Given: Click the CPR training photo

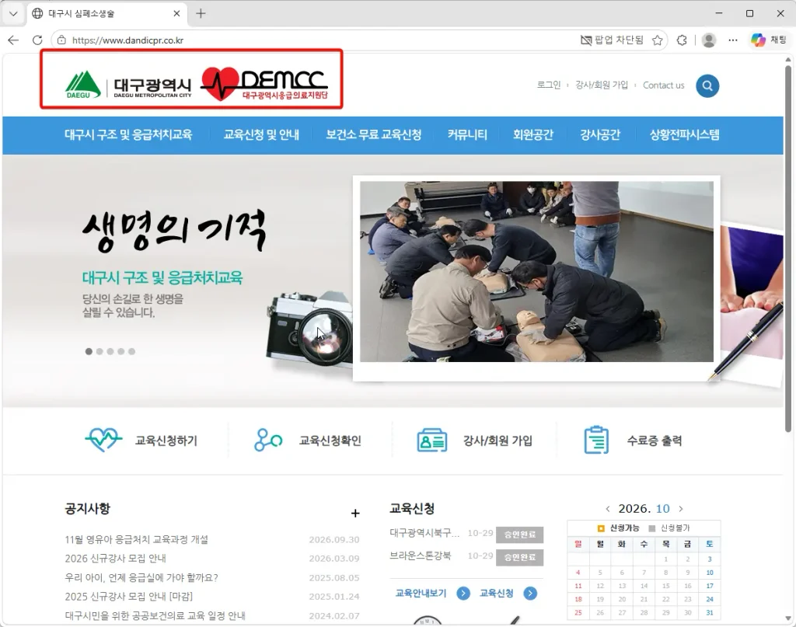Looking at the screenshot, I should pos(536,272).
